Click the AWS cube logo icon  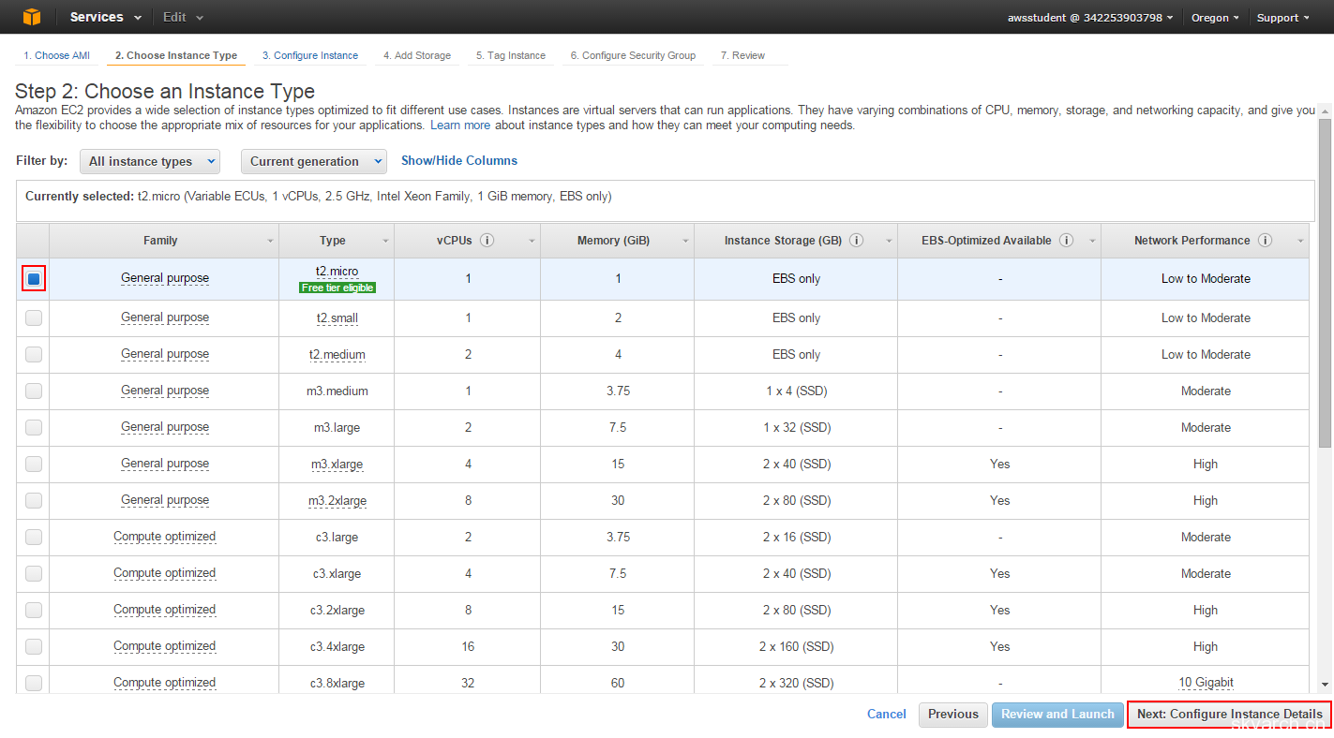point(32,17)
